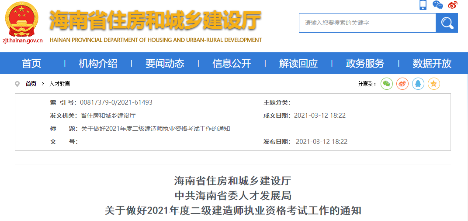Screen dimensions: 468x221
Task: Go to 首页 in the blue navigation bar
Action: [31, 64]
